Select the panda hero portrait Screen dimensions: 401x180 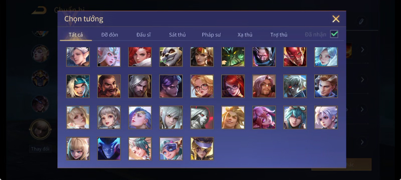[171, 57]
